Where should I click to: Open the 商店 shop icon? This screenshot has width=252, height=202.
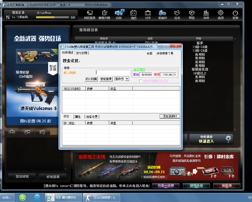click(x=134, y=15)
